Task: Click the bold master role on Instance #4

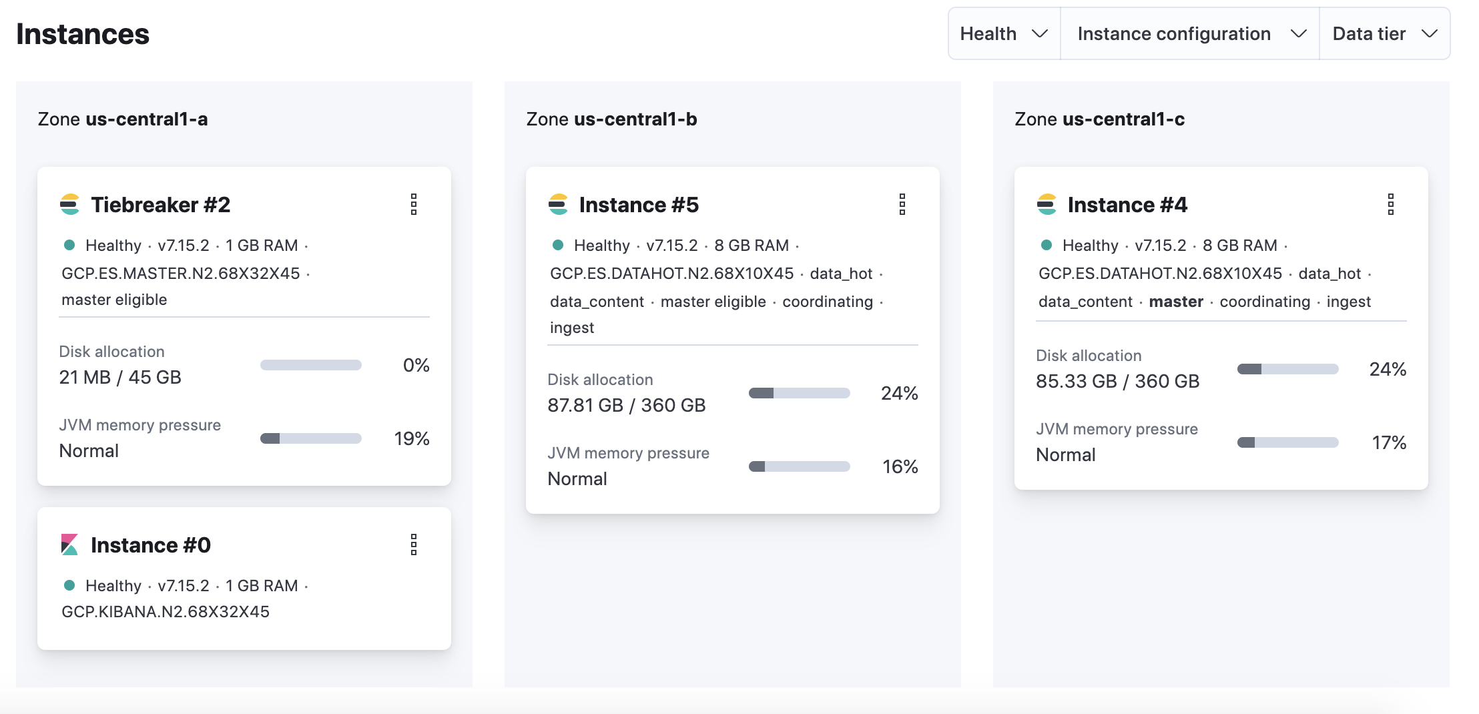Action: click(x=1176, y=302)
